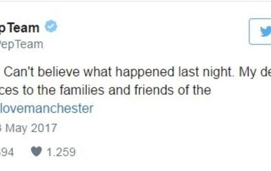The width and height of the screenshot is (271, 171).
Task: Click the 394 retweet count
Action: (x=7, y=152)
